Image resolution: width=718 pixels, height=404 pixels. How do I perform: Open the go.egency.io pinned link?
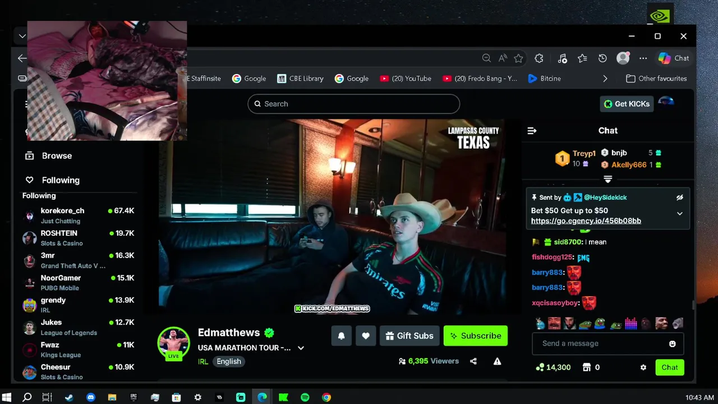[x=586, y=221]
